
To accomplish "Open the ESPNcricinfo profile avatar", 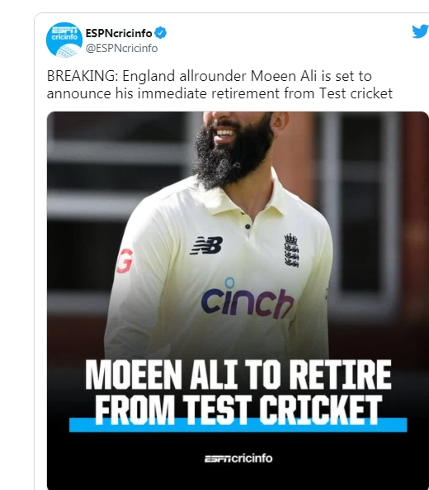I will coord(64,40).
